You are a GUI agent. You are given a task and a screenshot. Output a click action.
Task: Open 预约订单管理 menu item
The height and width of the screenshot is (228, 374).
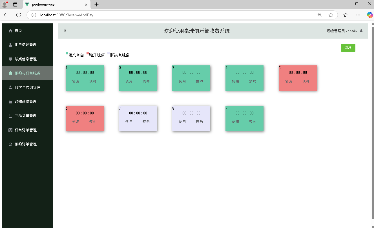tap(28, 144)
